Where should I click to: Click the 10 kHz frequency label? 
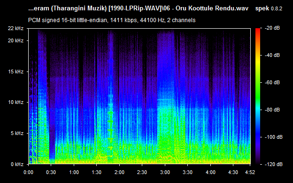pyautogui.click(x=15, y=102)
